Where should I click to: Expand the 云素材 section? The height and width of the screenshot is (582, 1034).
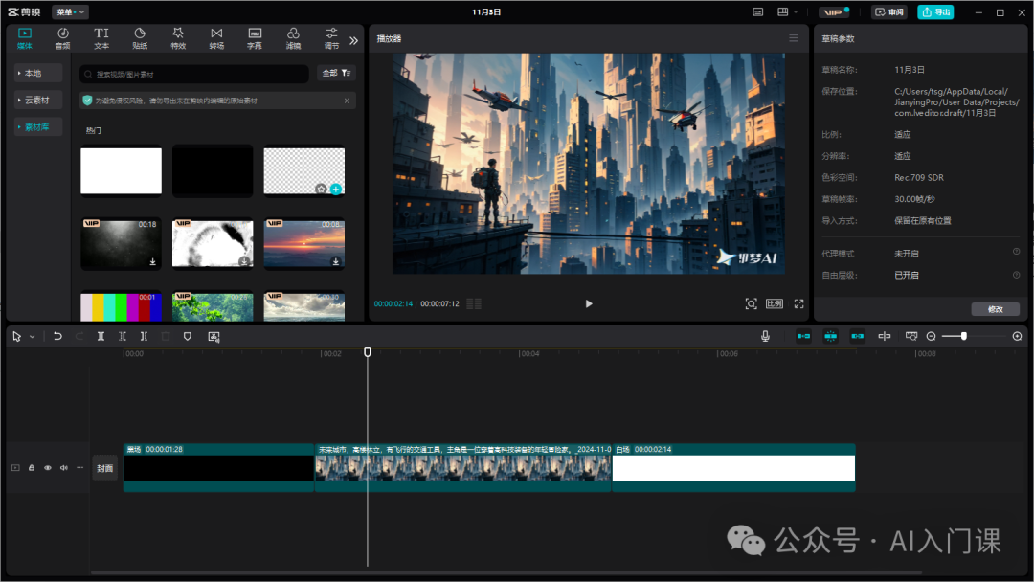pos(38,101)
